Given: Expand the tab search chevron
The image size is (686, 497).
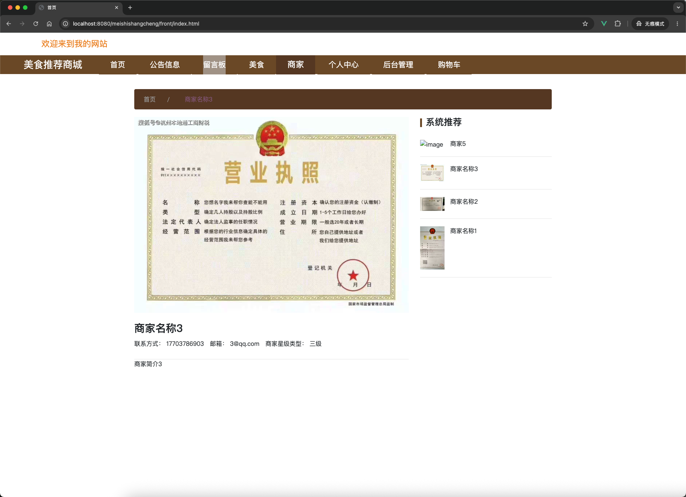Looking at the screenshot, I should click(678, 8).
